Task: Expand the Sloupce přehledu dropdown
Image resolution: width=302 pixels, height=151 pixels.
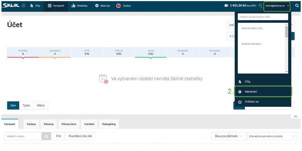Action: coord(228,136)
